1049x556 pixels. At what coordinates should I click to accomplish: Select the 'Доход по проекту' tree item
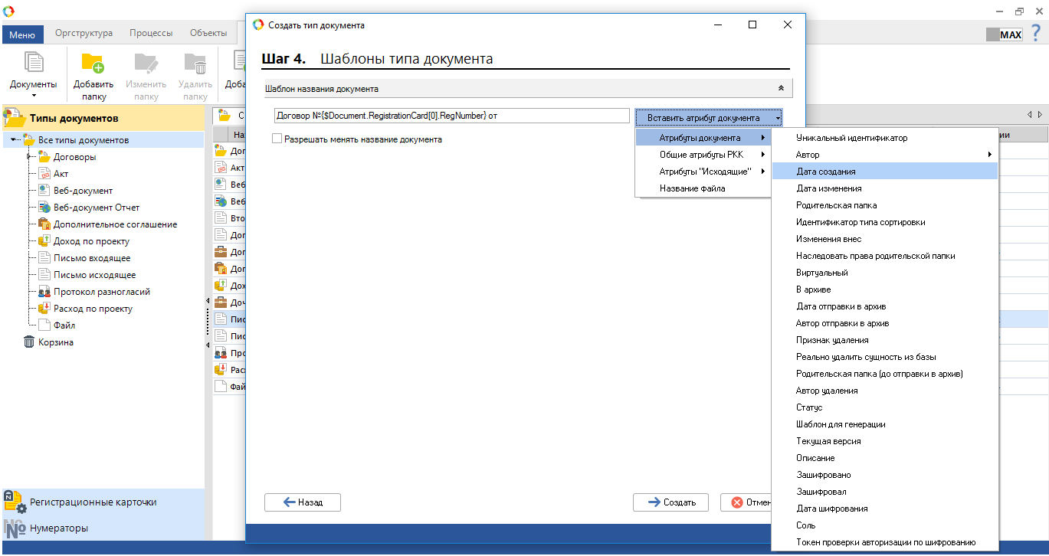coord(91,241)
